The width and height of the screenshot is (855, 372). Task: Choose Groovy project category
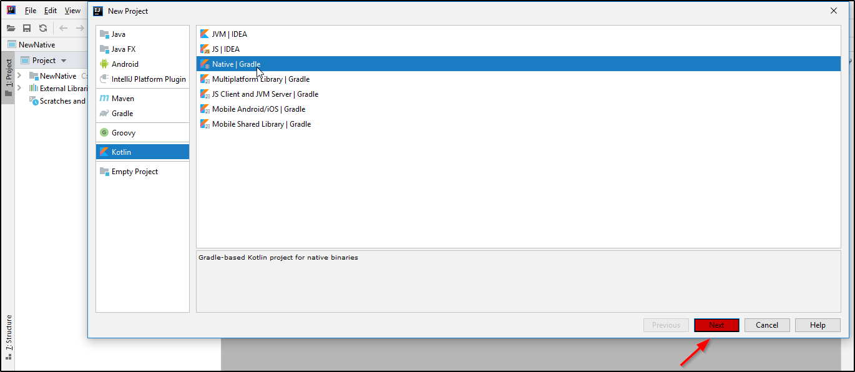[123, 133]
